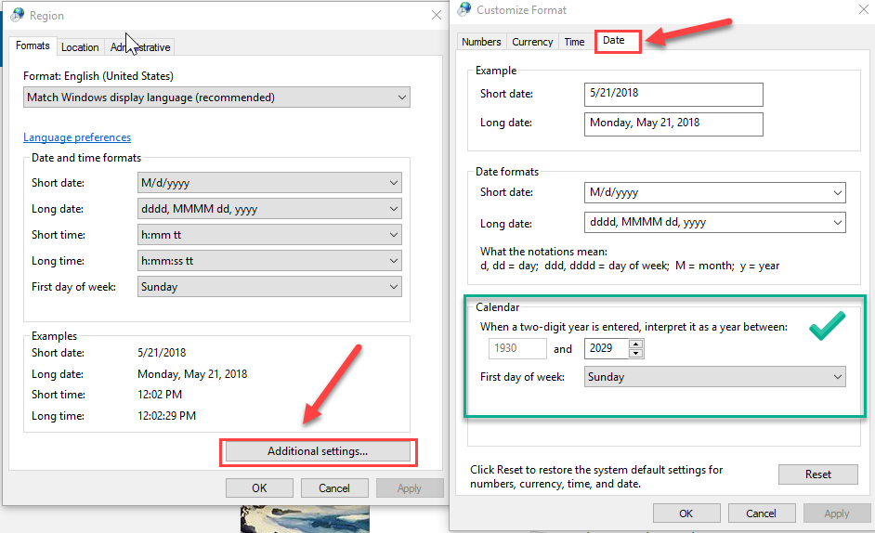Expand Long date dropdown in Region window
The height and width of the screenshot is (533, 875).
[269, 209]
